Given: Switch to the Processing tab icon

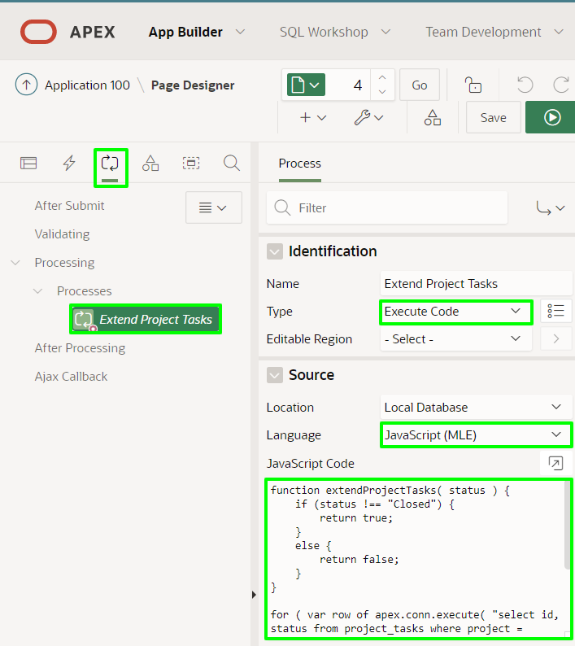Looking at the screenshot, I should [110, 164].
